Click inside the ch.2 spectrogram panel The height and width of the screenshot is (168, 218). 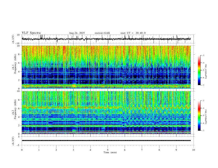[x=106, y=113]
